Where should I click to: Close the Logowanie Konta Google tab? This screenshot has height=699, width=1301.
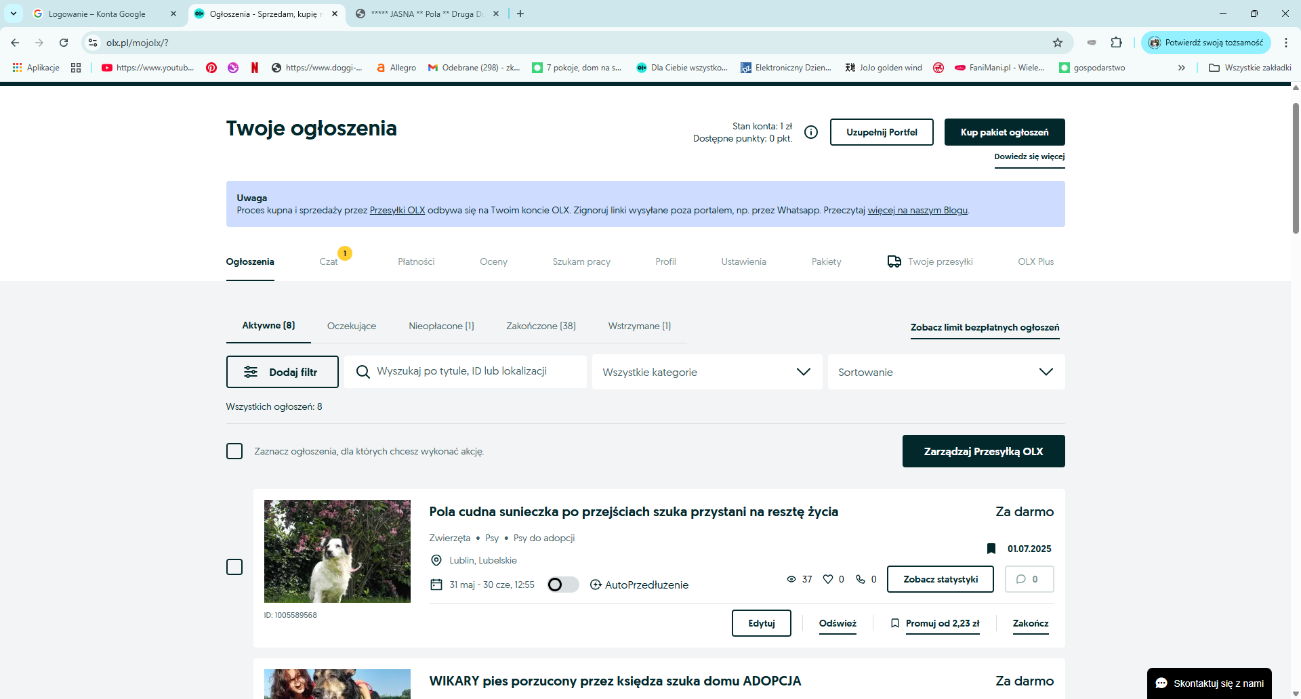point(173,14)
